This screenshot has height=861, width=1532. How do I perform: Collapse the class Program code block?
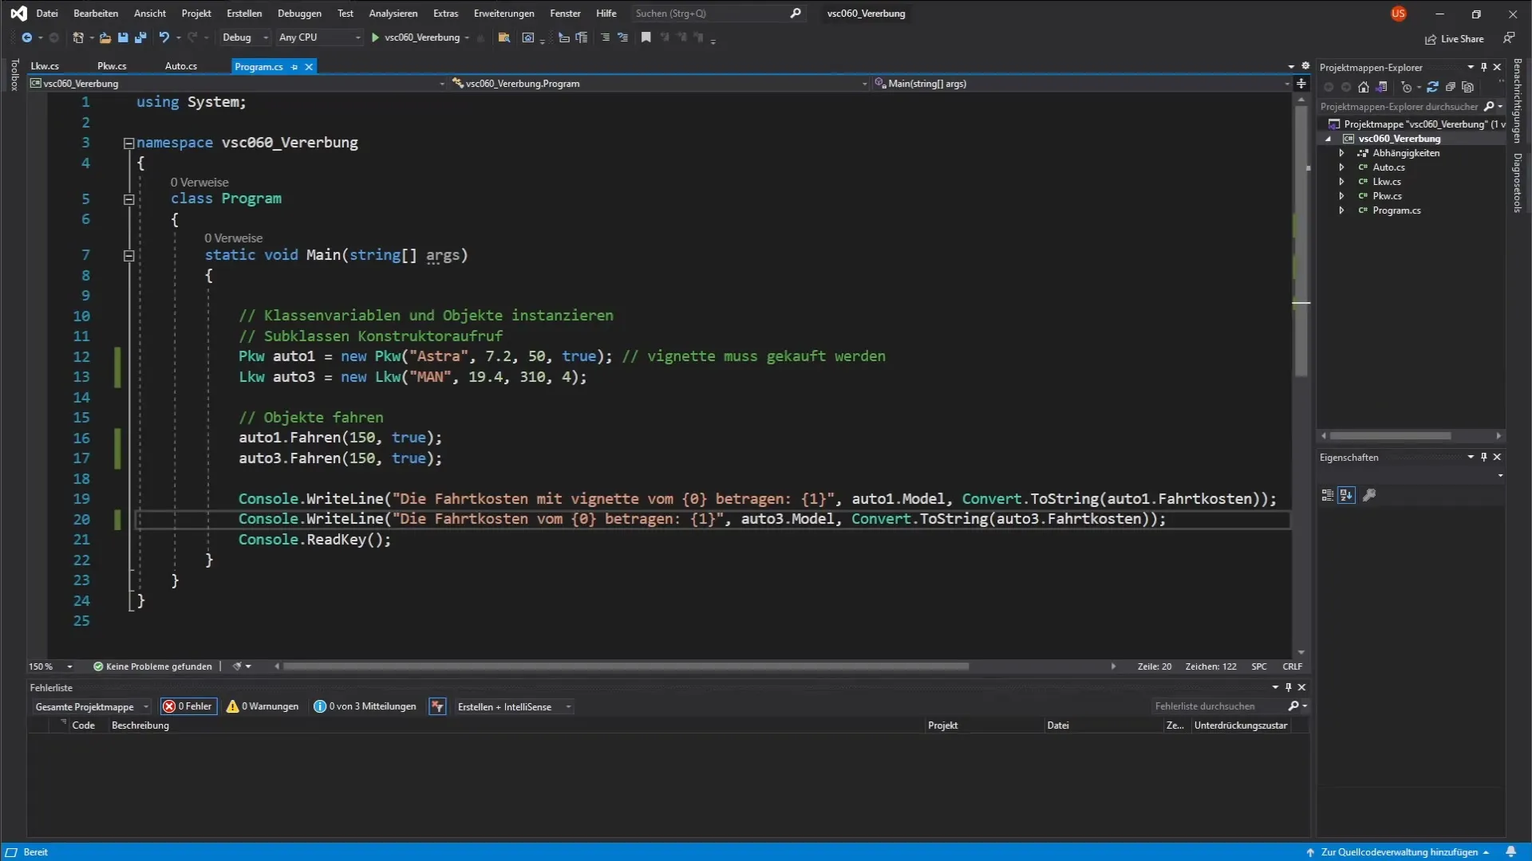pyautogui.click(x=128, y=199)
